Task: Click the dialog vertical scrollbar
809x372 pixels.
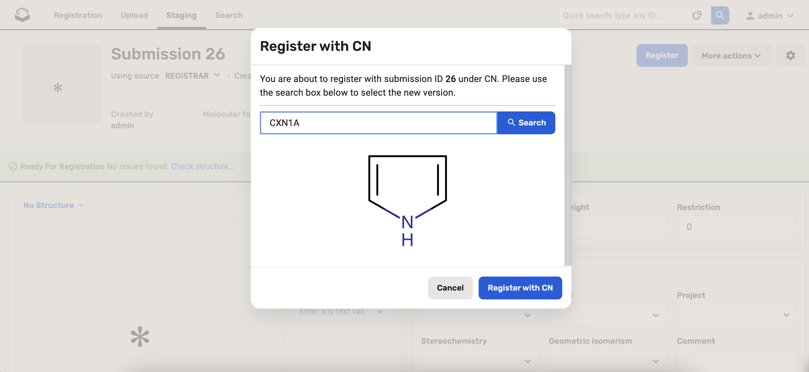Action: coord(567,165)
